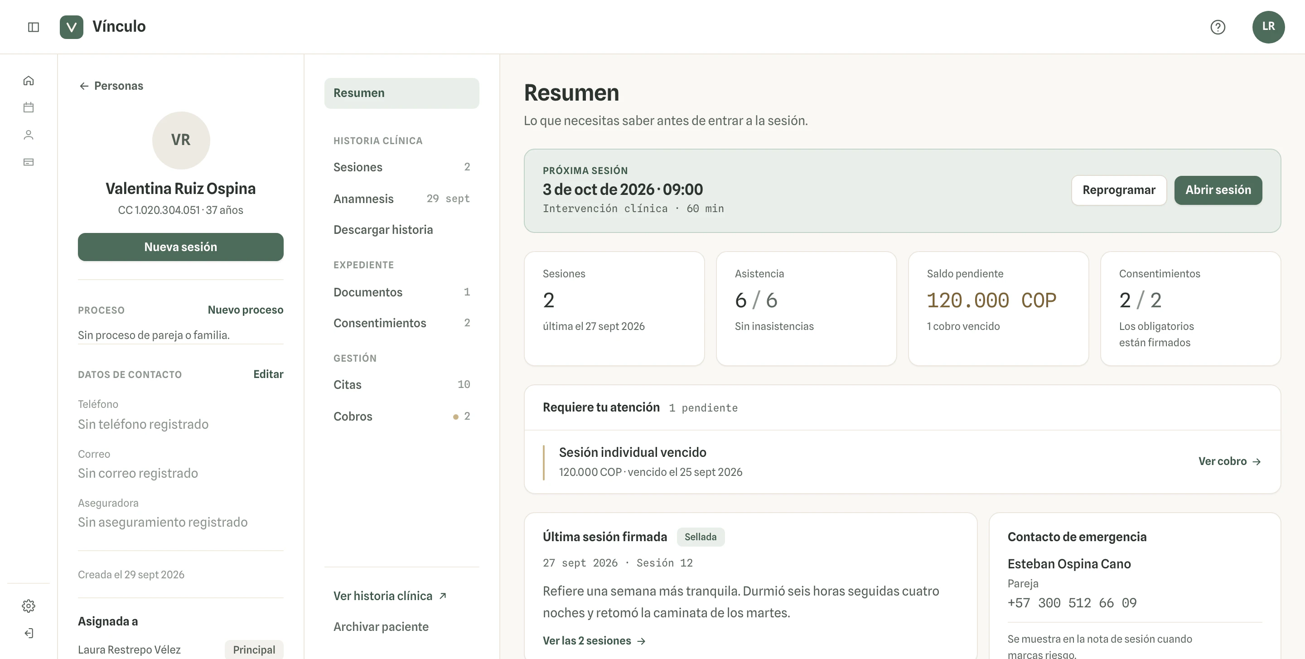This screenshot has width=1305, height=659.
Task: Click Abrir sesión button
Action: (x=1218, y=190)
